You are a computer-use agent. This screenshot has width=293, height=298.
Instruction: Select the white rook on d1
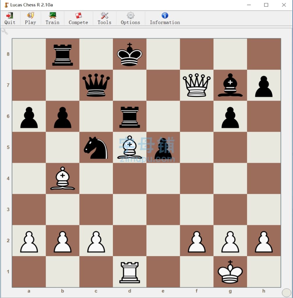tap(129, 272)
